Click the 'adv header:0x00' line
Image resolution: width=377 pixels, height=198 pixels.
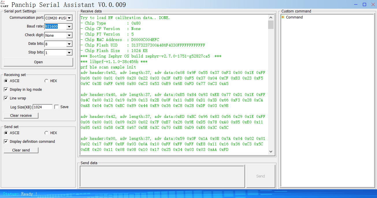coord(173,138)
